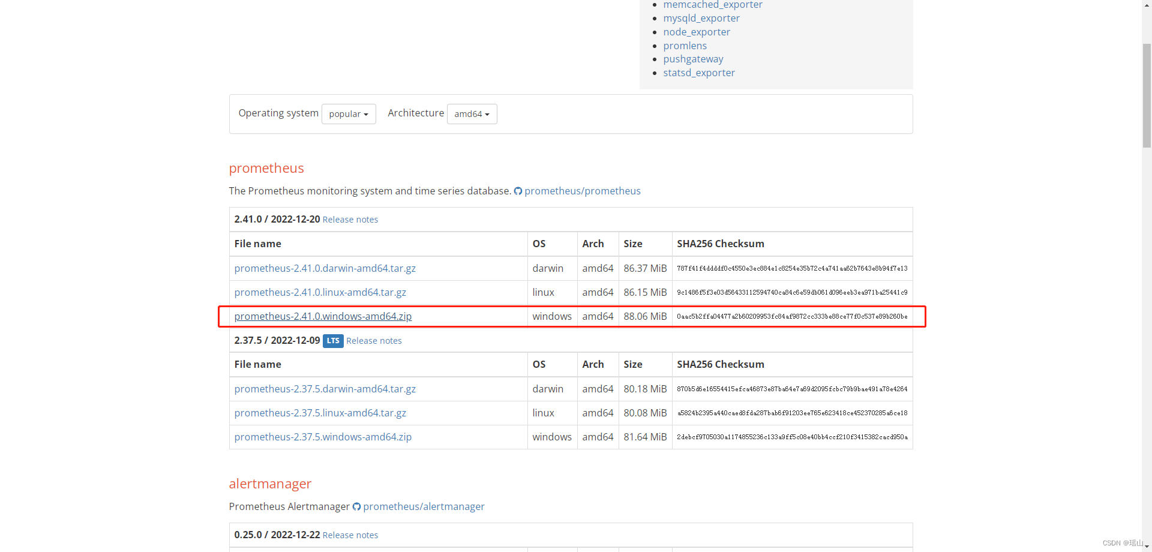Download prometheus-2.37.5.linux-amd64.tar.gz
Image resolution: width=1152 pixels, height=552 pixels.
[320, 413]
